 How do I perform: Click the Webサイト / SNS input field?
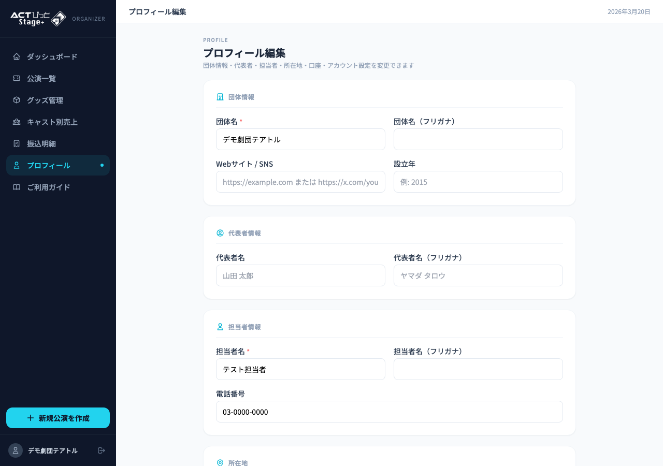(300, 182)
